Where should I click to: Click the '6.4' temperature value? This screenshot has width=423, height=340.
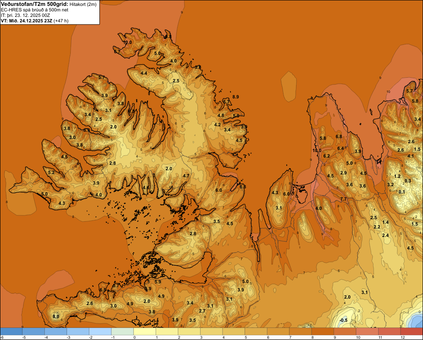[x=341, y=148]
